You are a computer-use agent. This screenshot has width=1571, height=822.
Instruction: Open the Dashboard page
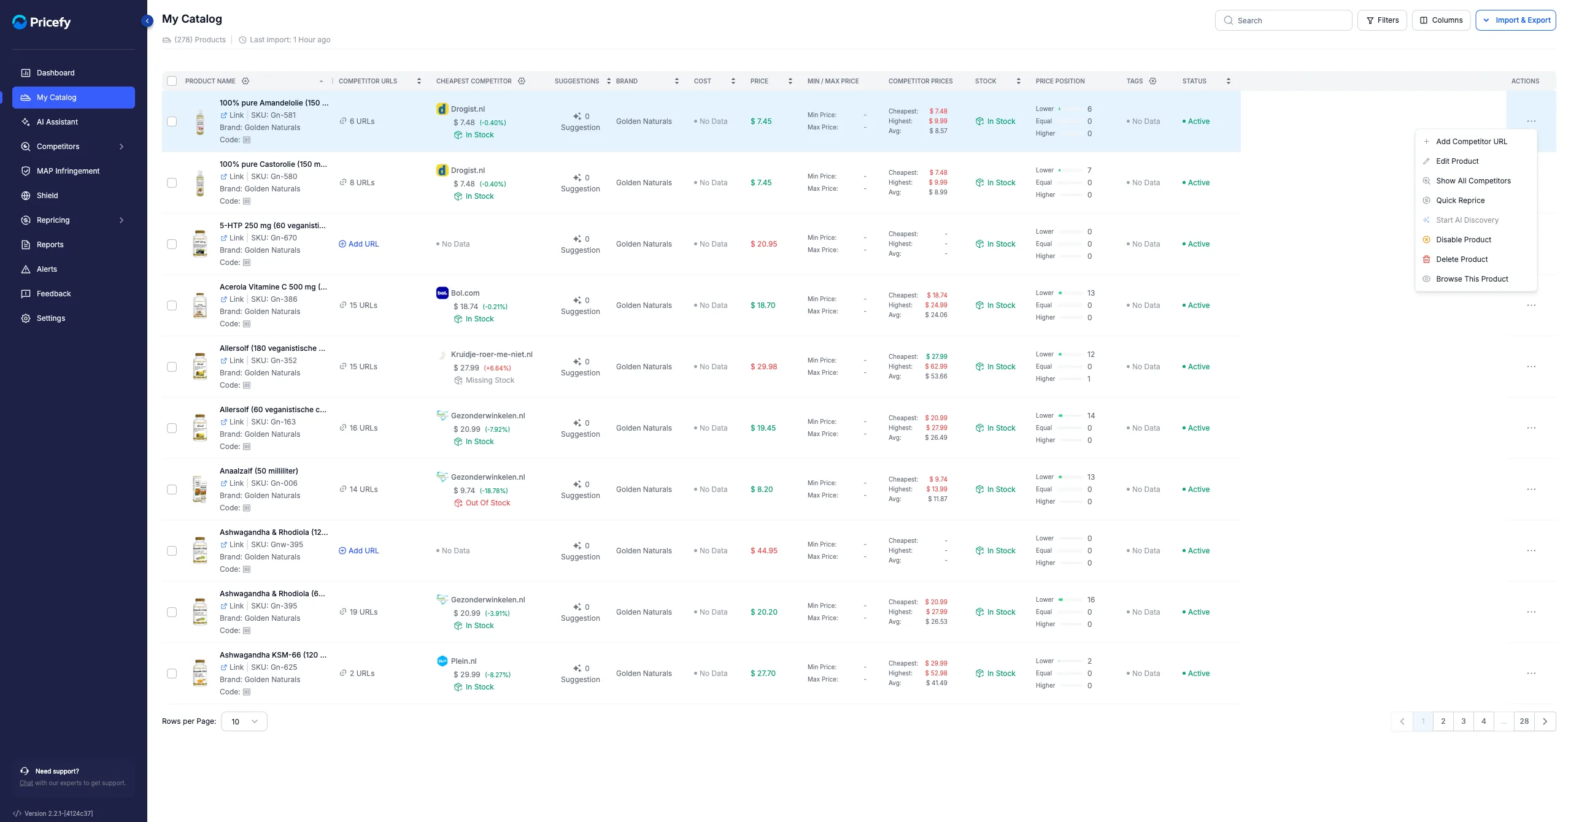[74, 73]
